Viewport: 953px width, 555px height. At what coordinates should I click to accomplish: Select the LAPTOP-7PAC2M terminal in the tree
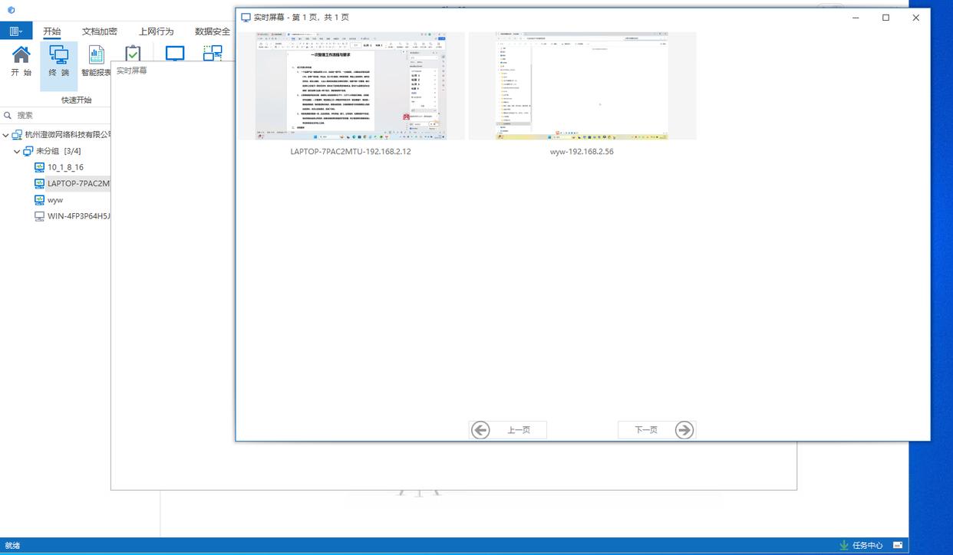click(x=73, y=183)
